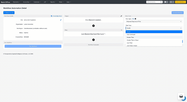Click the Working As user email value

(x=35, y=29)
